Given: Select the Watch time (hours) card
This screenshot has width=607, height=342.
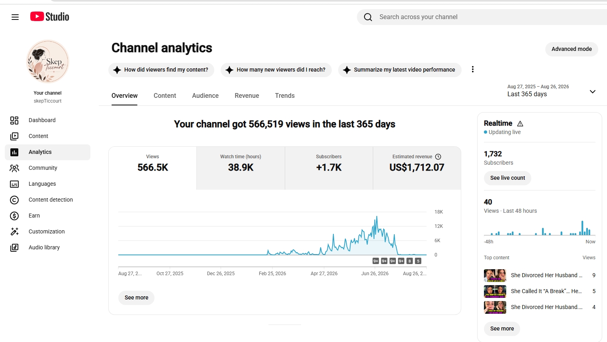Looking at the screenshot, I should point(241,168).
